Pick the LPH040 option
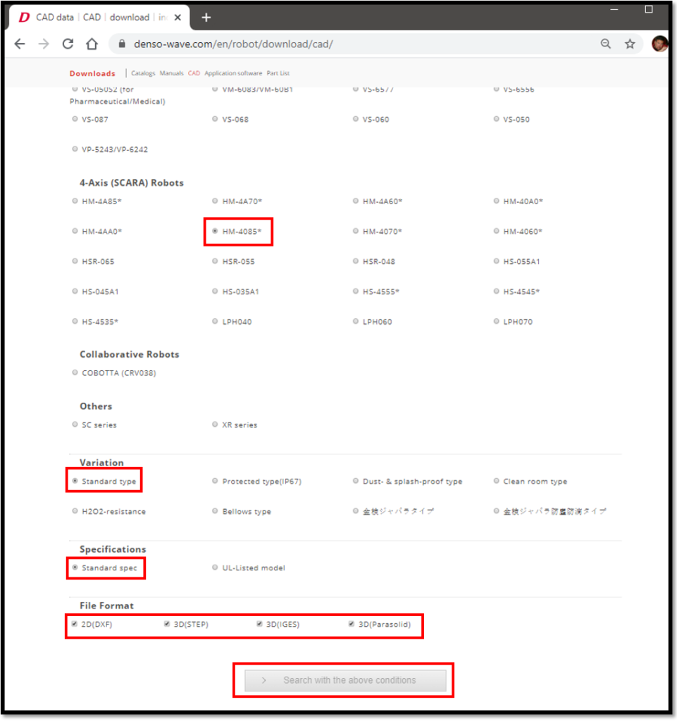The width and height of the screenshot is (677, 721). pyautogui.click(x=215, y=321)
